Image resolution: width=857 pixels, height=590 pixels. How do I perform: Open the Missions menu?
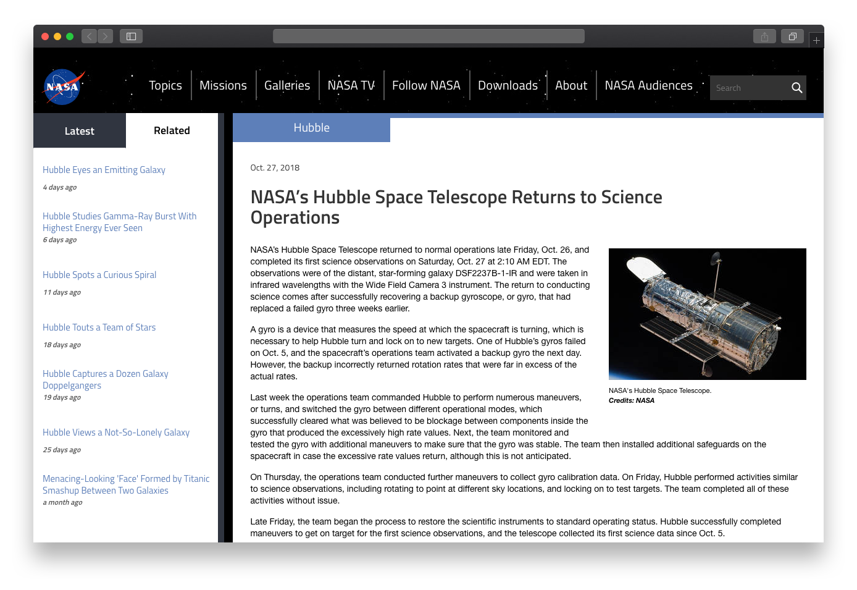(x=223, y=86)
